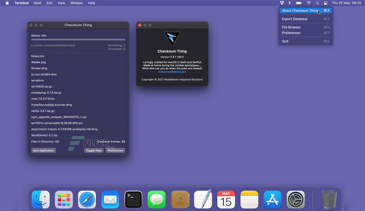Screen dimensions: 365x211
Task: Select PulseSecureAppLauncher.dmg in the list
Action: click(78, 105)
